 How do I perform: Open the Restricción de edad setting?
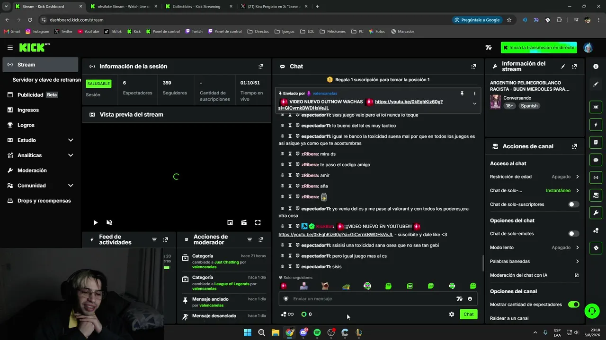click(x=535, y=177)
